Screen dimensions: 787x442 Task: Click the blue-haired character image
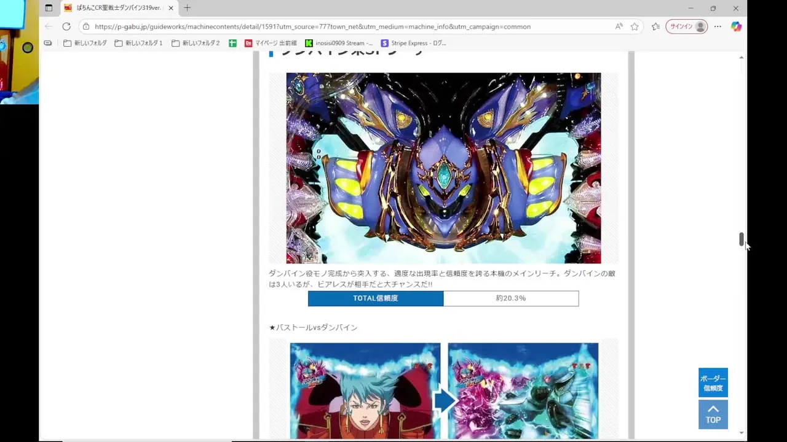(365, 391)
